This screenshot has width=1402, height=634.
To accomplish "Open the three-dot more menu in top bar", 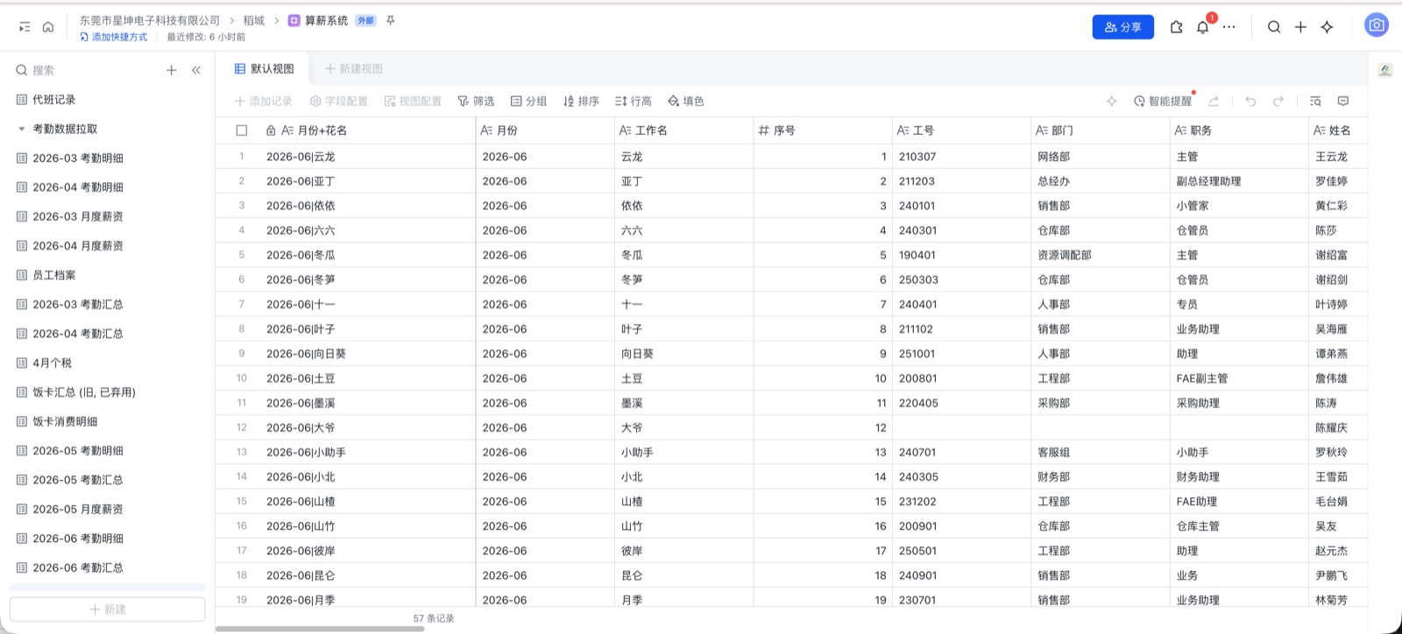I will [x=1229, y=27].
